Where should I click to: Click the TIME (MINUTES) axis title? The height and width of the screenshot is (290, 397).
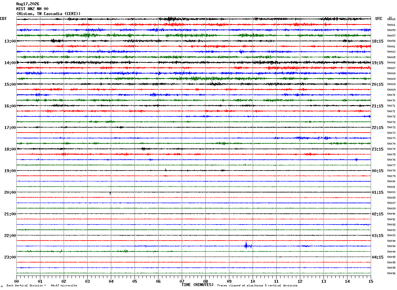coord(198,285)
